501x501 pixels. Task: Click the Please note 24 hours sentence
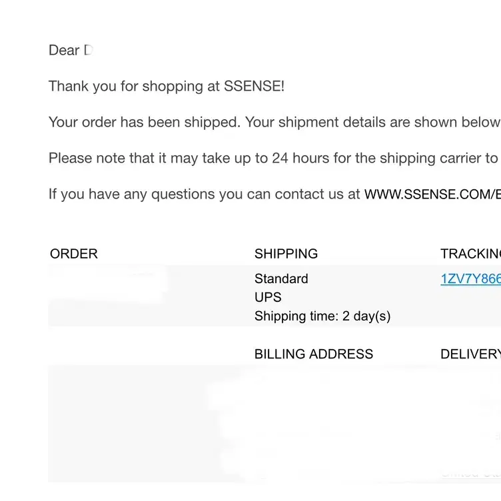click(274, 158)
